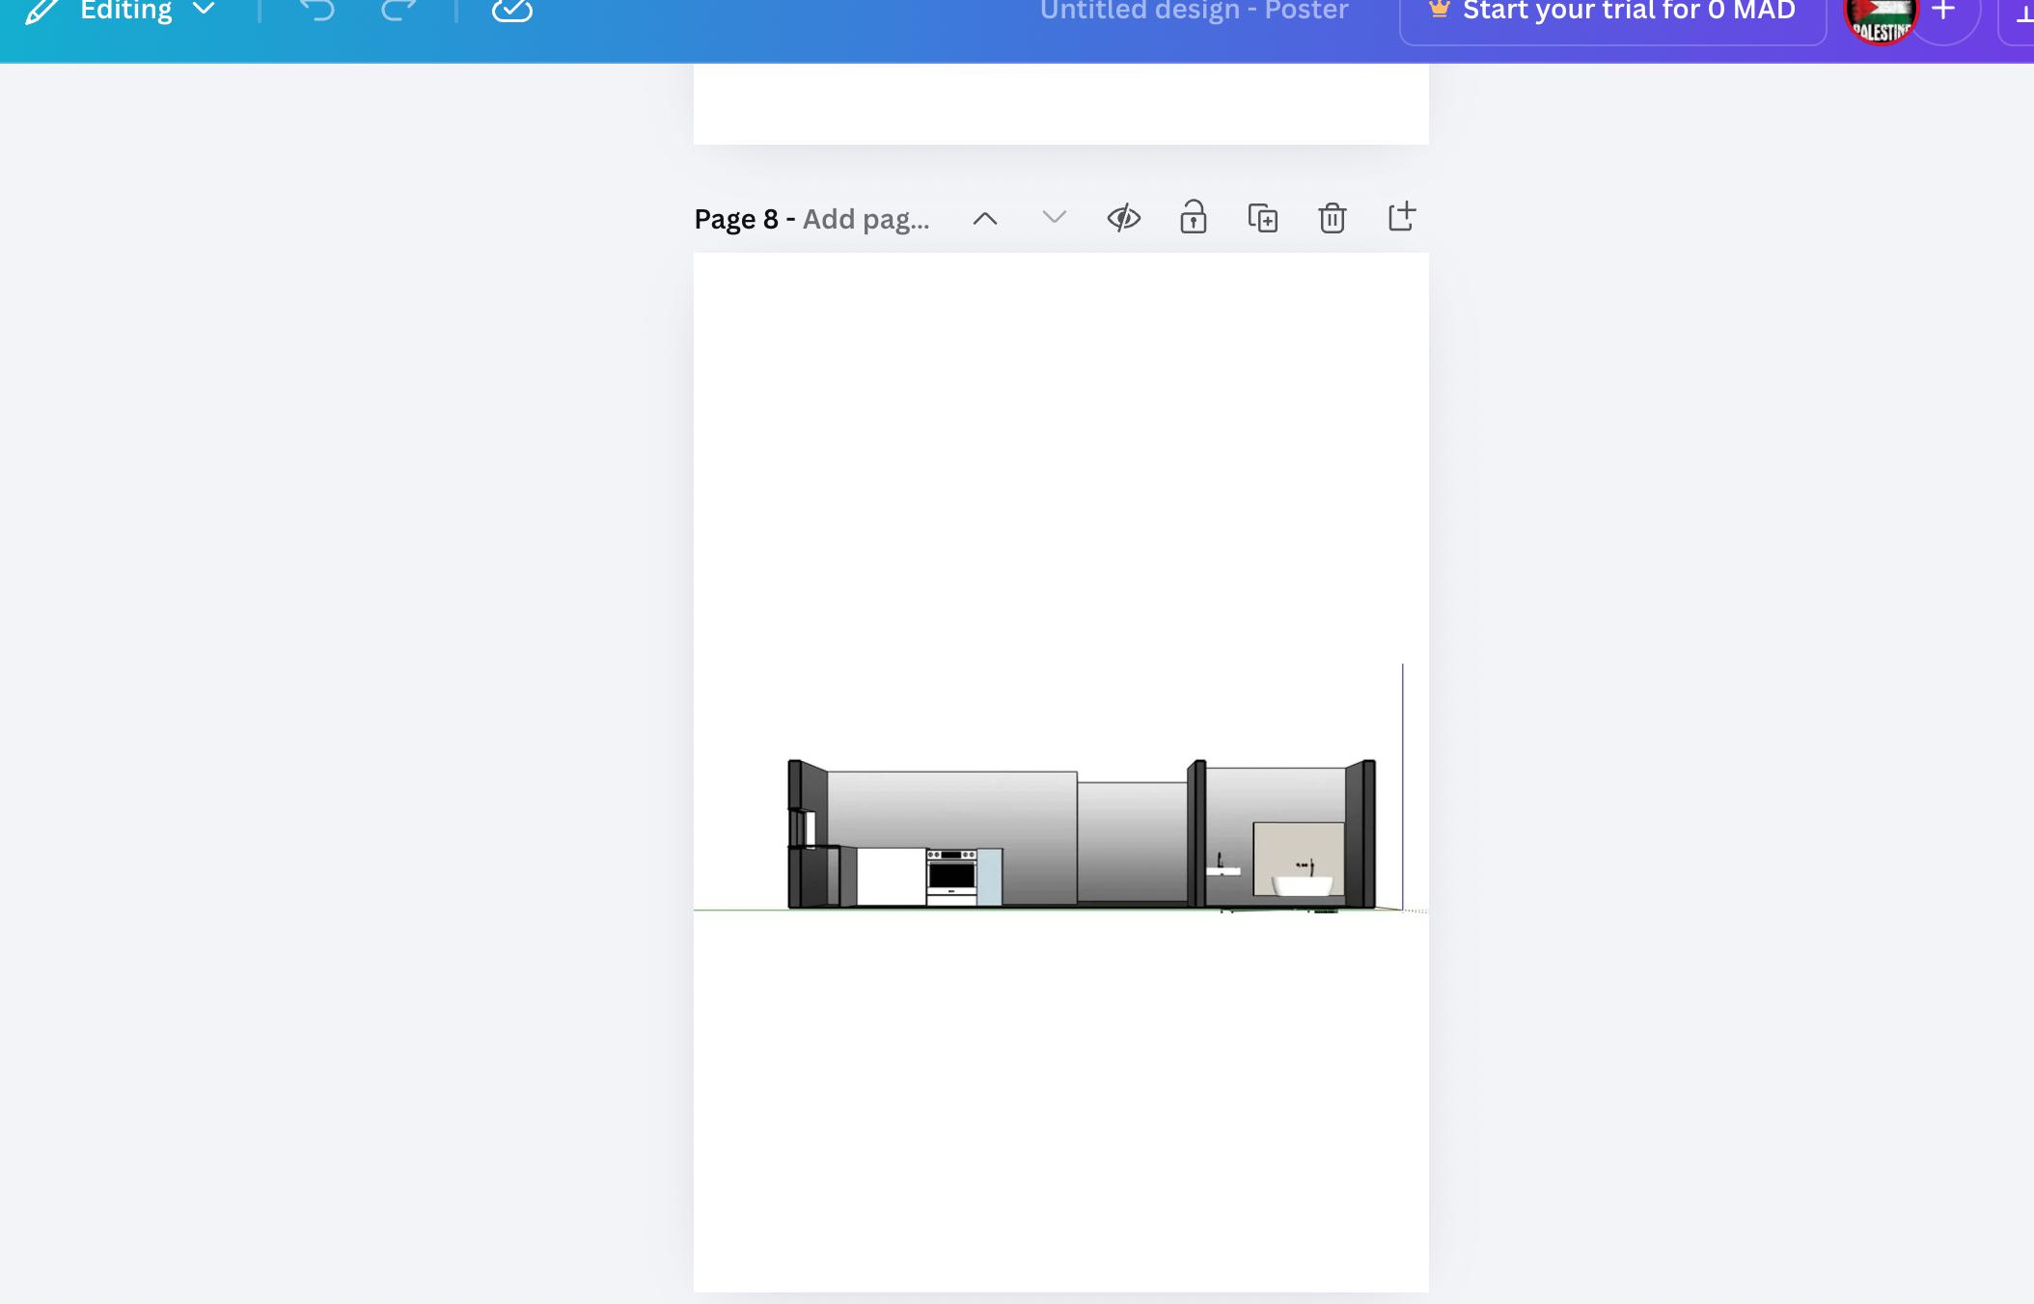Screen dimensions: 2034x1304
Task: Click the cloud save status icon
Action: pyautogui.click(x=511, y=11)
